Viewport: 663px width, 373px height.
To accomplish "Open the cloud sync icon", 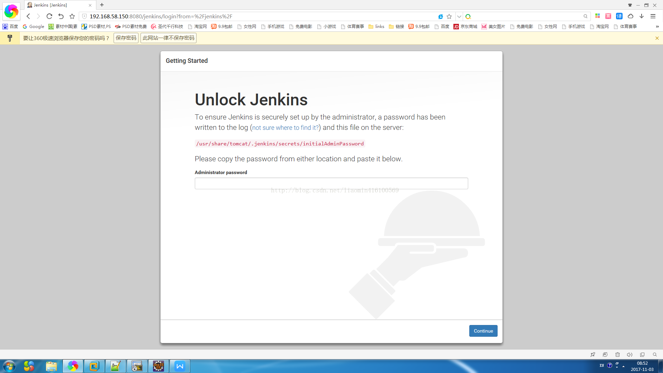I will tap(631, 16).
